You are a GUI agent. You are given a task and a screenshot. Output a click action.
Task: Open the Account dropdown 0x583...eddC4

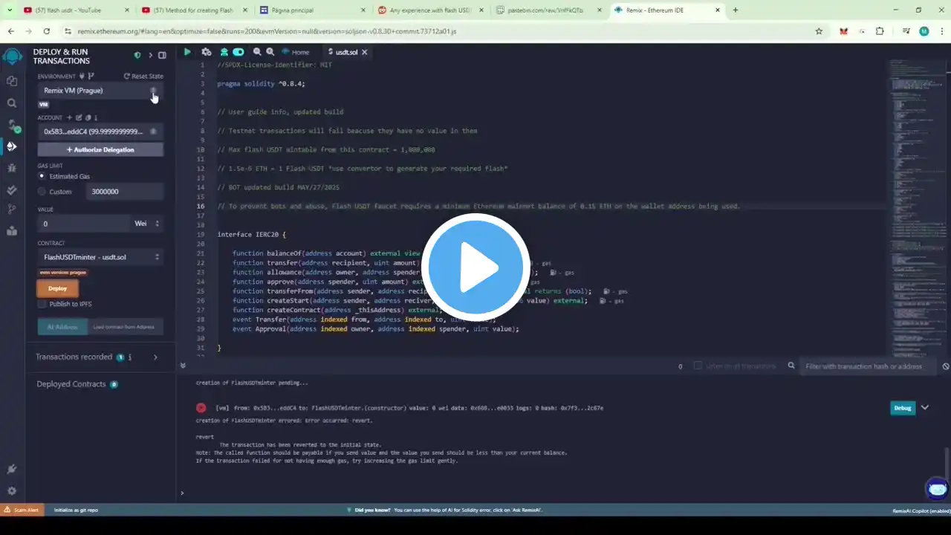point(100,132)
